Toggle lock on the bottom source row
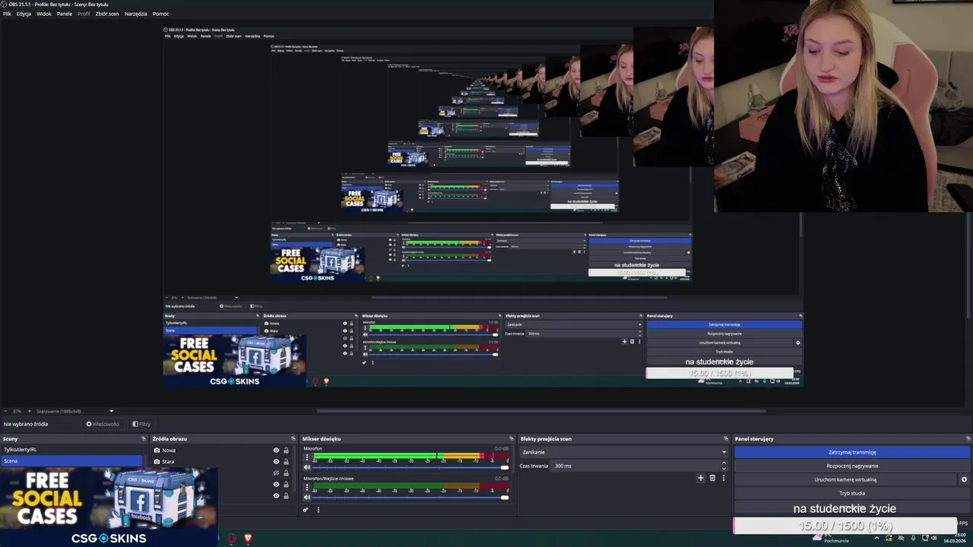Screen dimensions: 973x547 [x=286, y=495]
